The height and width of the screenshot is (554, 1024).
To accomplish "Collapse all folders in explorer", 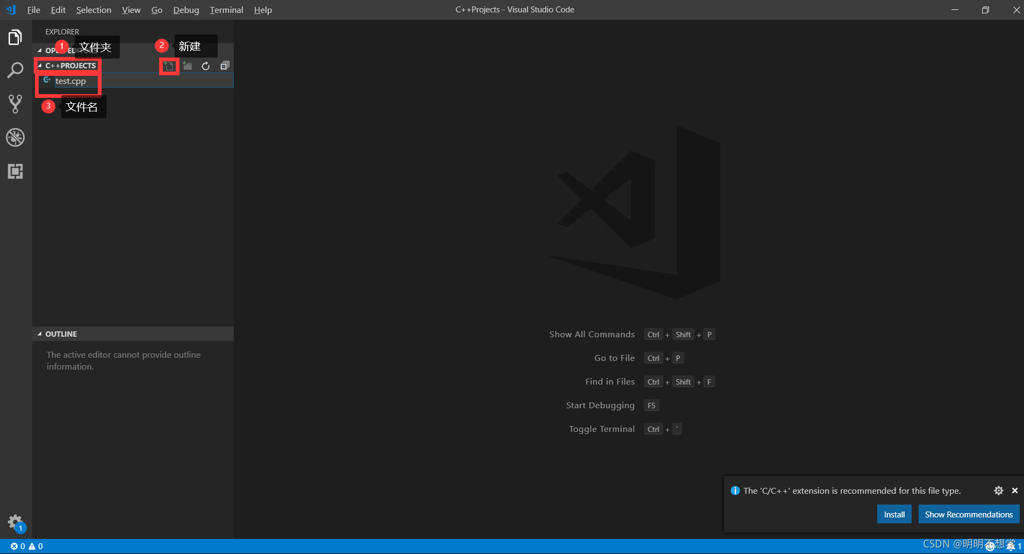I will point(225,66).
